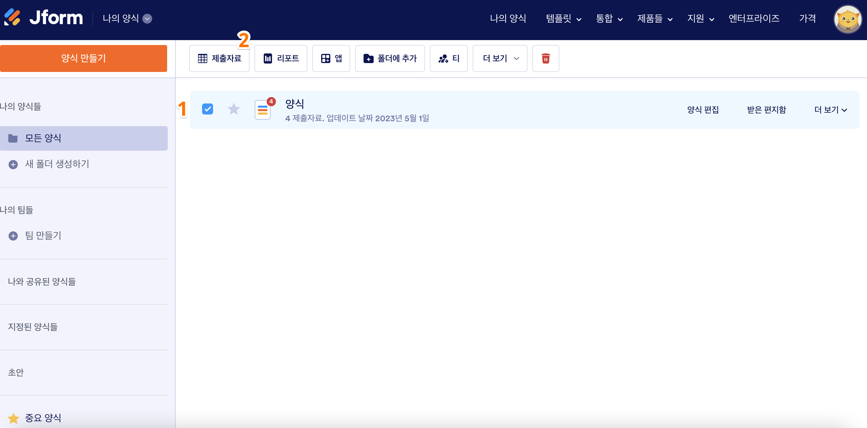Toggle the favorite star for 양식

pos(234,109)
